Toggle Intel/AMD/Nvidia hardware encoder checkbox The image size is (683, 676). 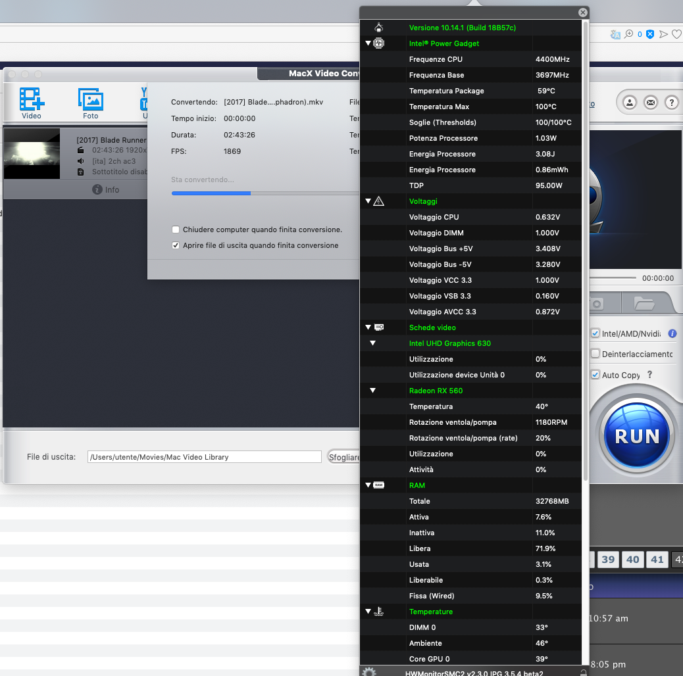tap(595, 333)
